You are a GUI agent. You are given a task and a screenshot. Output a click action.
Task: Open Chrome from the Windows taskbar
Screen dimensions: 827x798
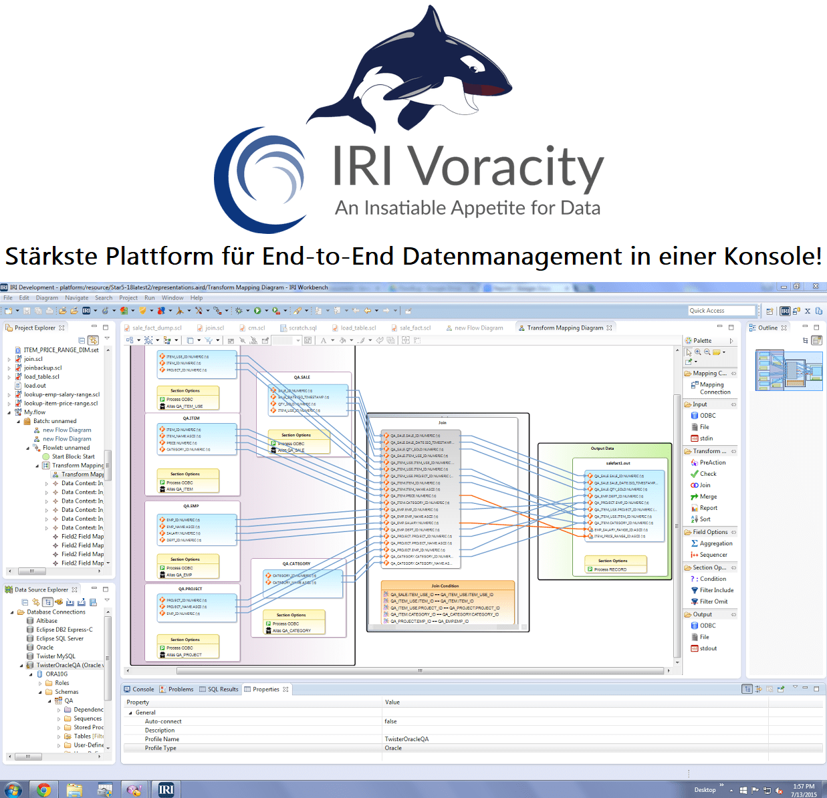pyautogui.click(x=44, y=790)
